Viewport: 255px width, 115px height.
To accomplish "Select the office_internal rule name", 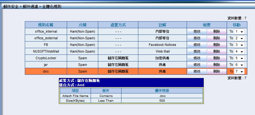I will [x=46, y=31].
